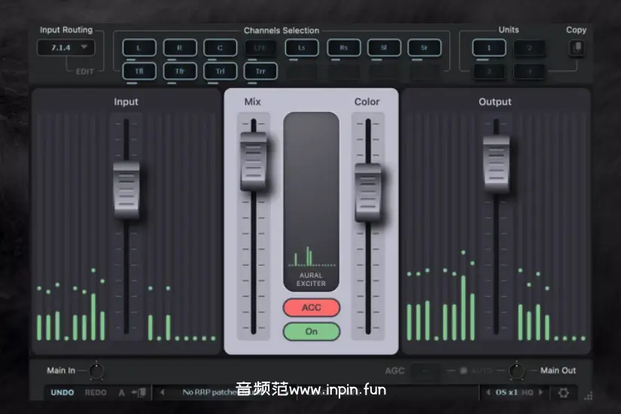Click REDO in the bottom bar
621x414 pixels.
(96, 393)
